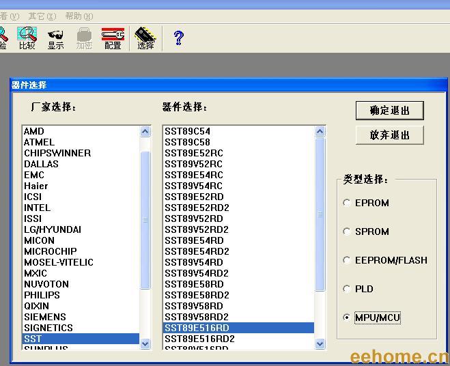Select device SST89E58RD
This screenshot has width=450, height=366.
point(238,284)
